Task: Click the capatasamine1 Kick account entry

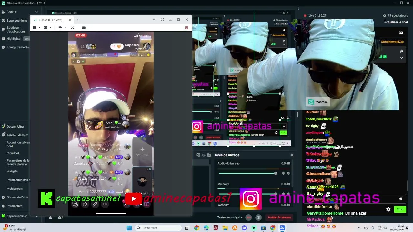Action: click(15, 216)
